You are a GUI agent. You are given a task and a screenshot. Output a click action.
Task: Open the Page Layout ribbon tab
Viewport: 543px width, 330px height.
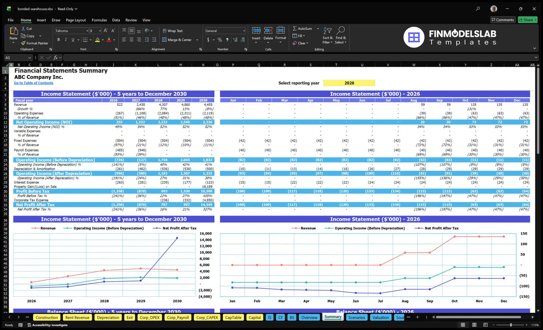(x=76, y=20)
